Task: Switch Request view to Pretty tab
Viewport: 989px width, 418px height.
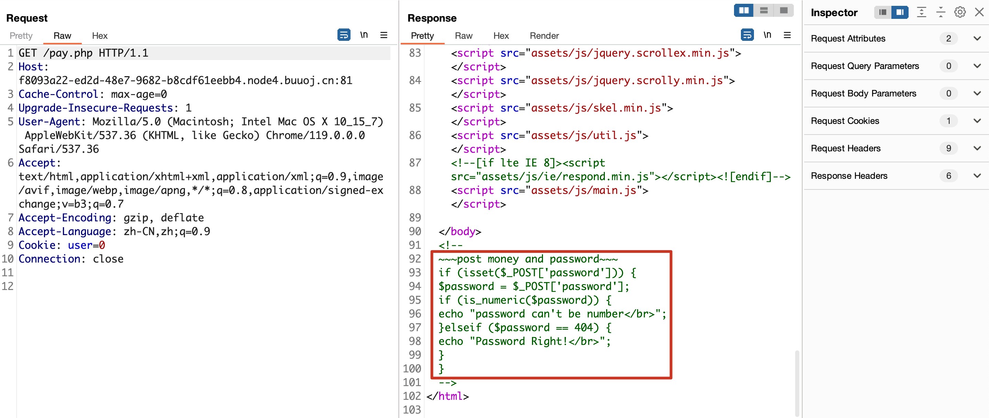Action: tap(21, 36)
